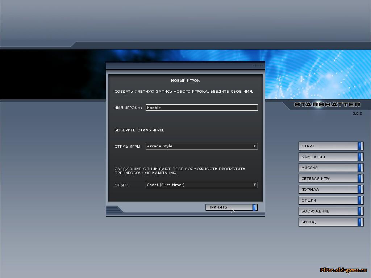
Task: Open the Cadet (First timer) experience dropdown
Action: 201,185
